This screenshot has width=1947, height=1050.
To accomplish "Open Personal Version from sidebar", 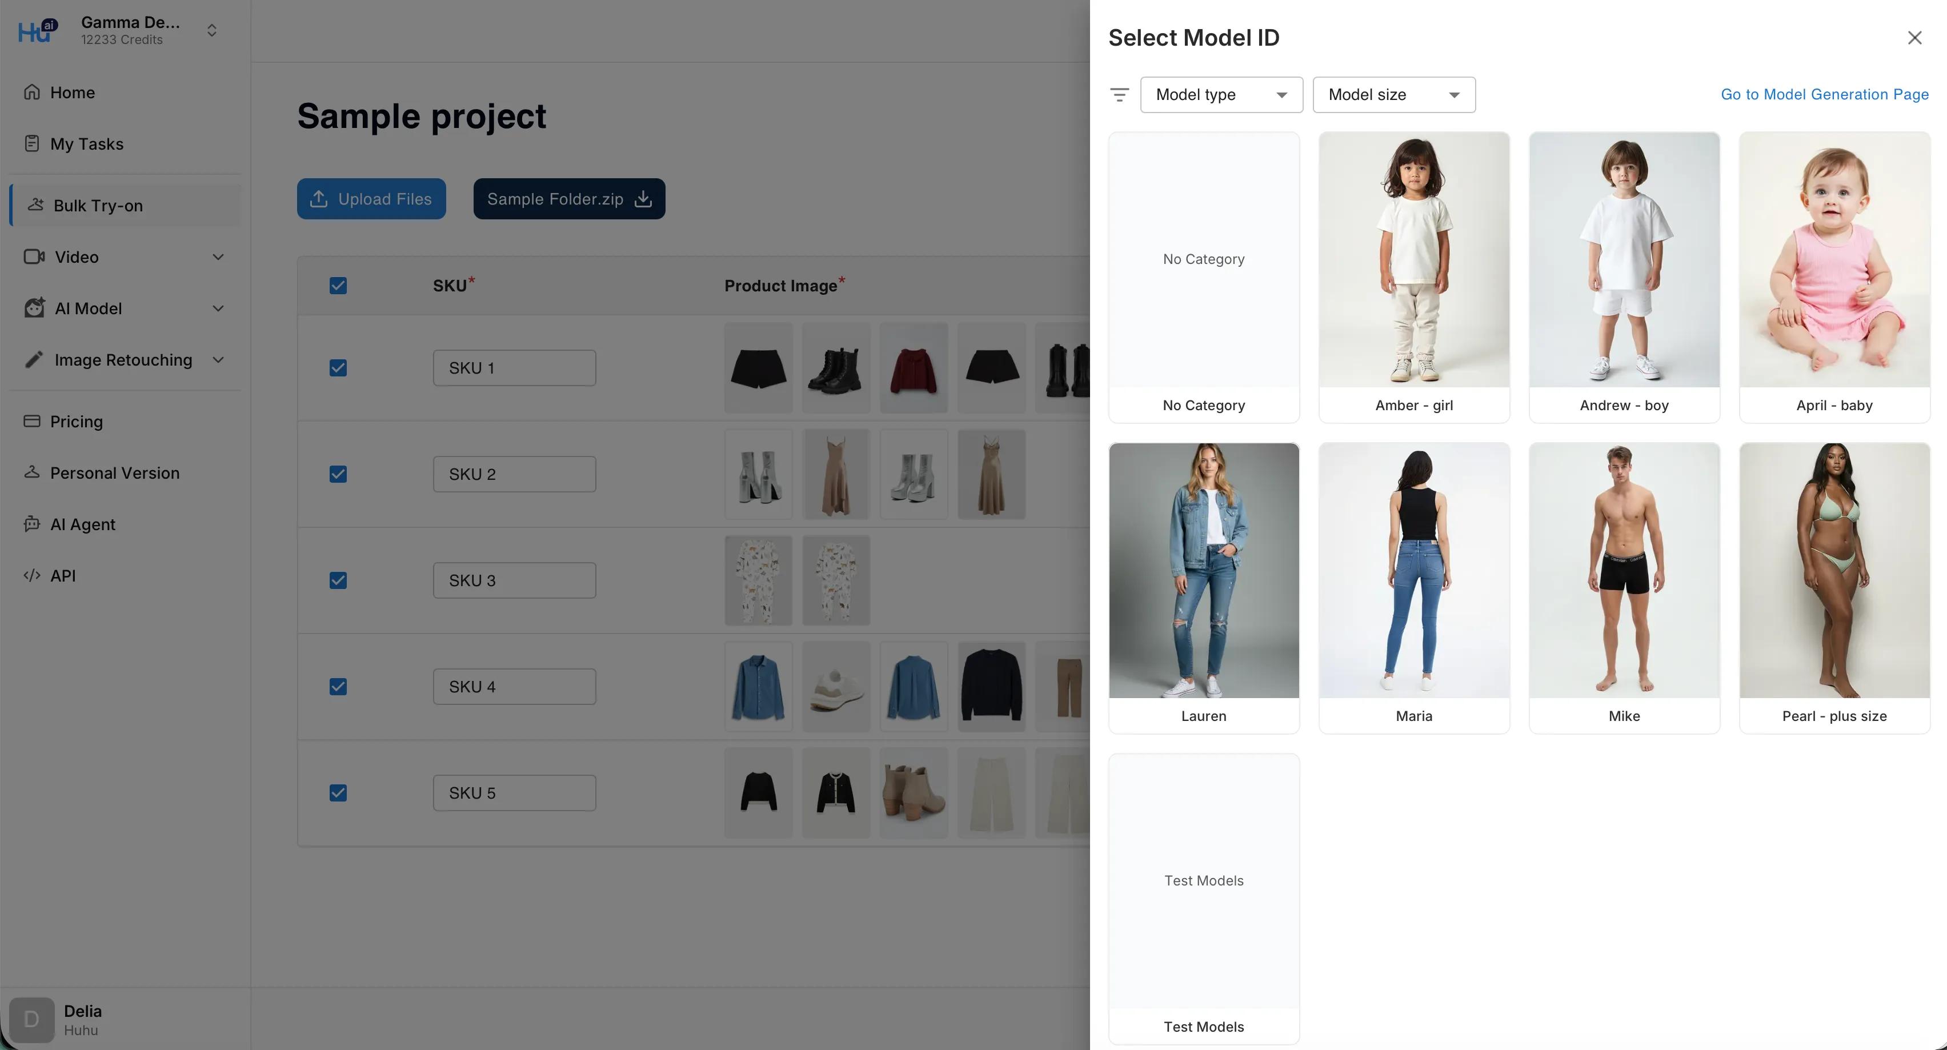I will (125, 472).
